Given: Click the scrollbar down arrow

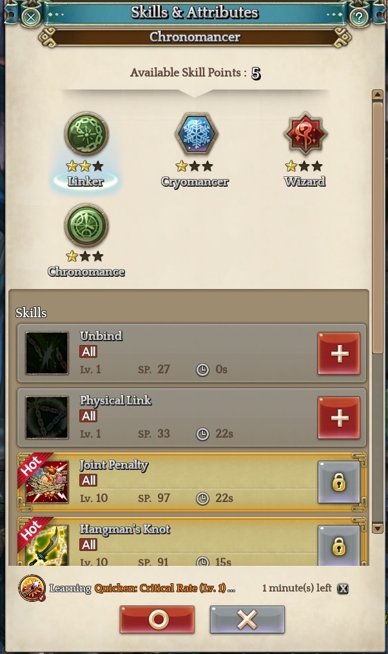Looking at the screenshot, I should pos(378,528).
